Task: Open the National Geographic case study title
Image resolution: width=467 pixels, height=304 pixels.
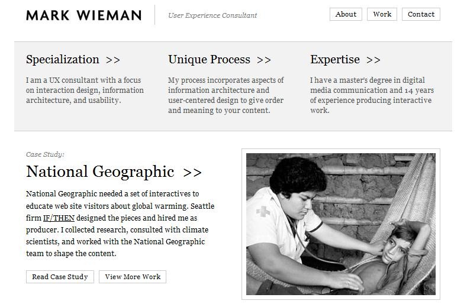Action: pyautogui.click(x=100, y=172)
